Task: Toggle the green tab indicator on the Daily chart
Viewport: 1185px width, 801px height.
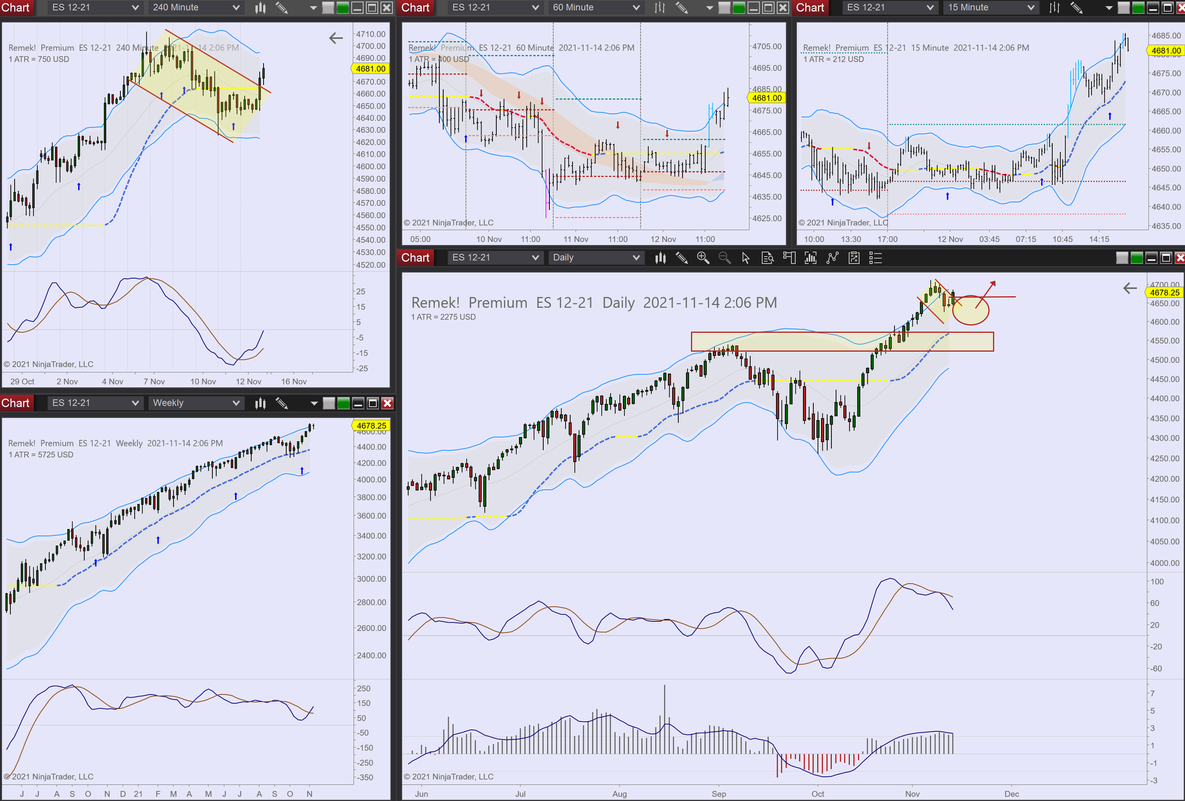Action: pos(1136,258)
